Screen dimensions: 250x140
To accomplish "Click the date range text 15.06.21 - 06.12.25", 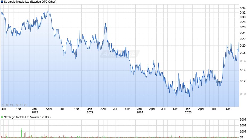I will coord(15,105).
